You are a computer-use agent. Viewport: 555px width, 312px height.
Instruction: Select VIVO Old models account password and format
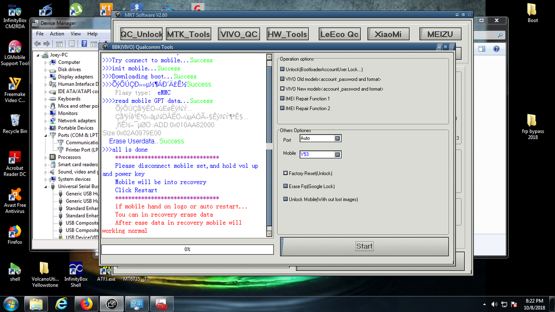point(282,79)
